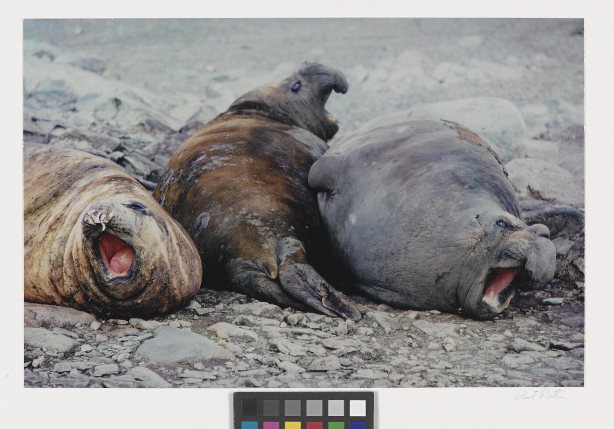Click the white patch on the color card
The height and width of the screenshot is (429, 614).
(x=358, y=408)
